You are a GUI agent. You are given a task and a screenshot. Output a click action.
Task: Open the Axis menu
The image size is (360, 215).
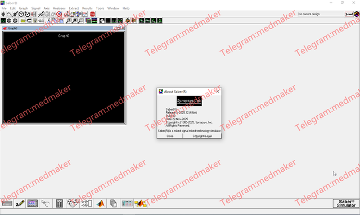click(x=47, y=8)
